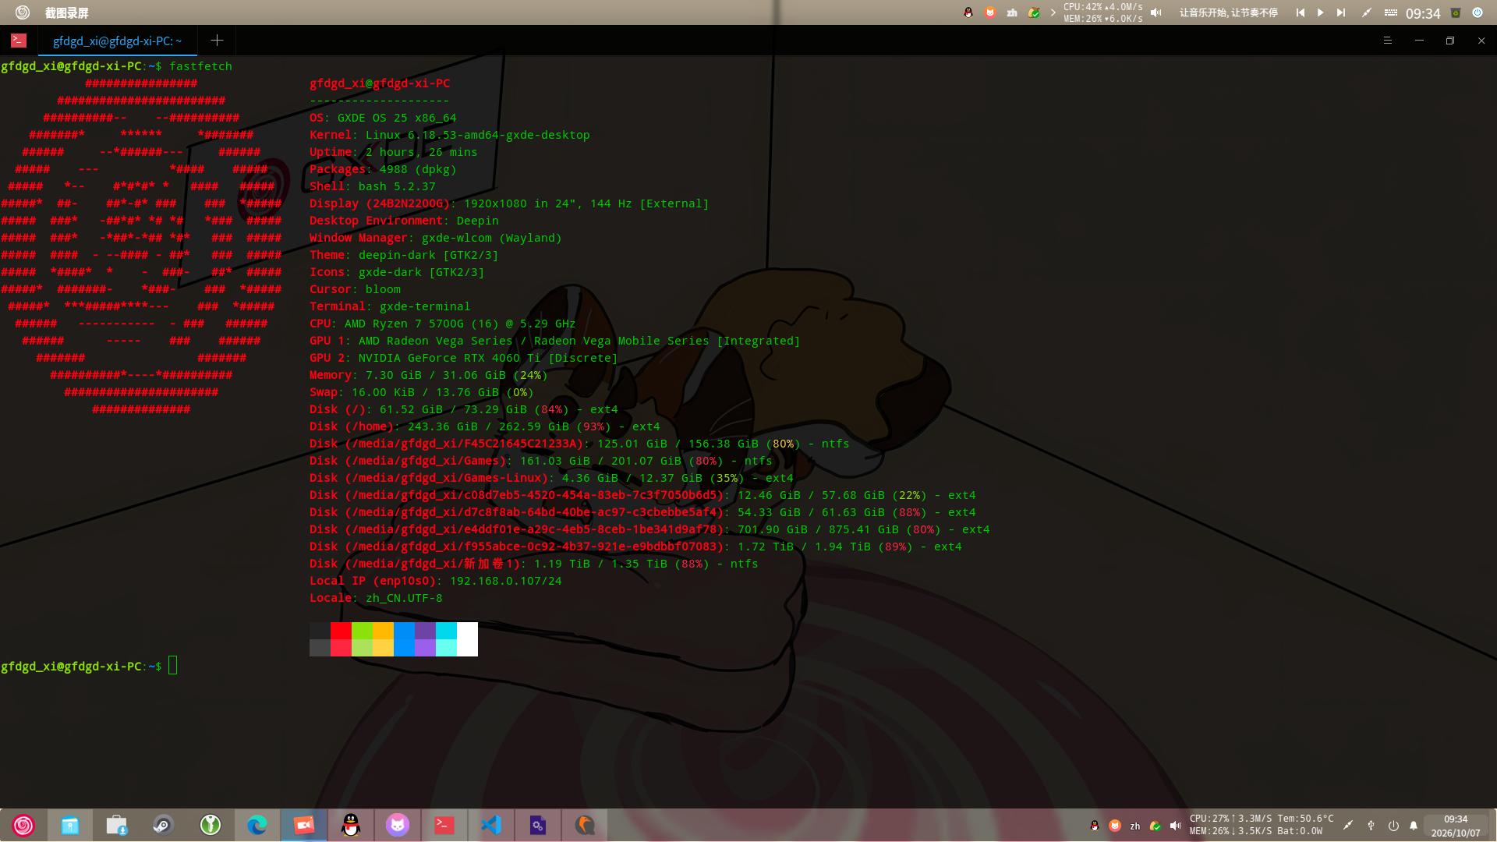Open volume icon in the dock tray
Screen dimensions: 1497x842
pyautogui.click(x=1175, y=826)
